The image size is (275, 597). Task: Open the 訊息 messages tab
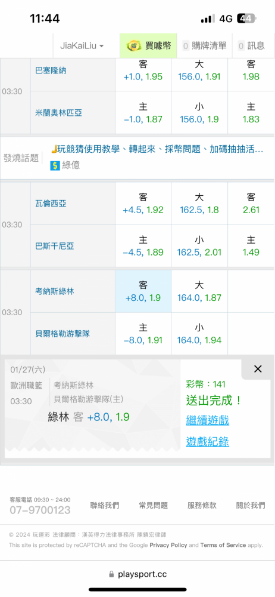pyautogui.click(x=251, y=46)
